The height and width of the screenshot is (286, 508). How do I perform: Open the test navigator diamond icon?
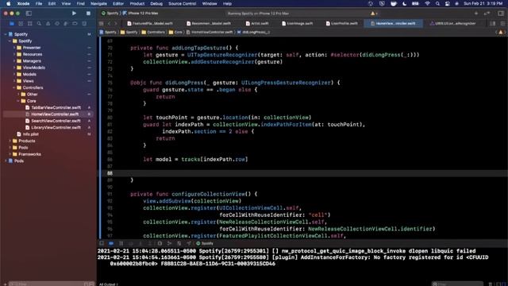[x=57, y=24]
